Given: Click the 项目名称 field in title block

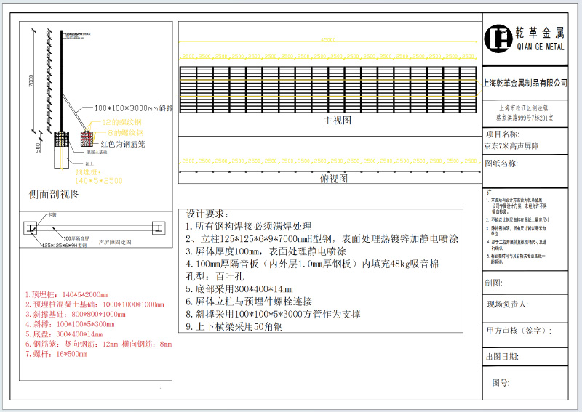Looking at the screenshot, I should [x=502, y=134].
